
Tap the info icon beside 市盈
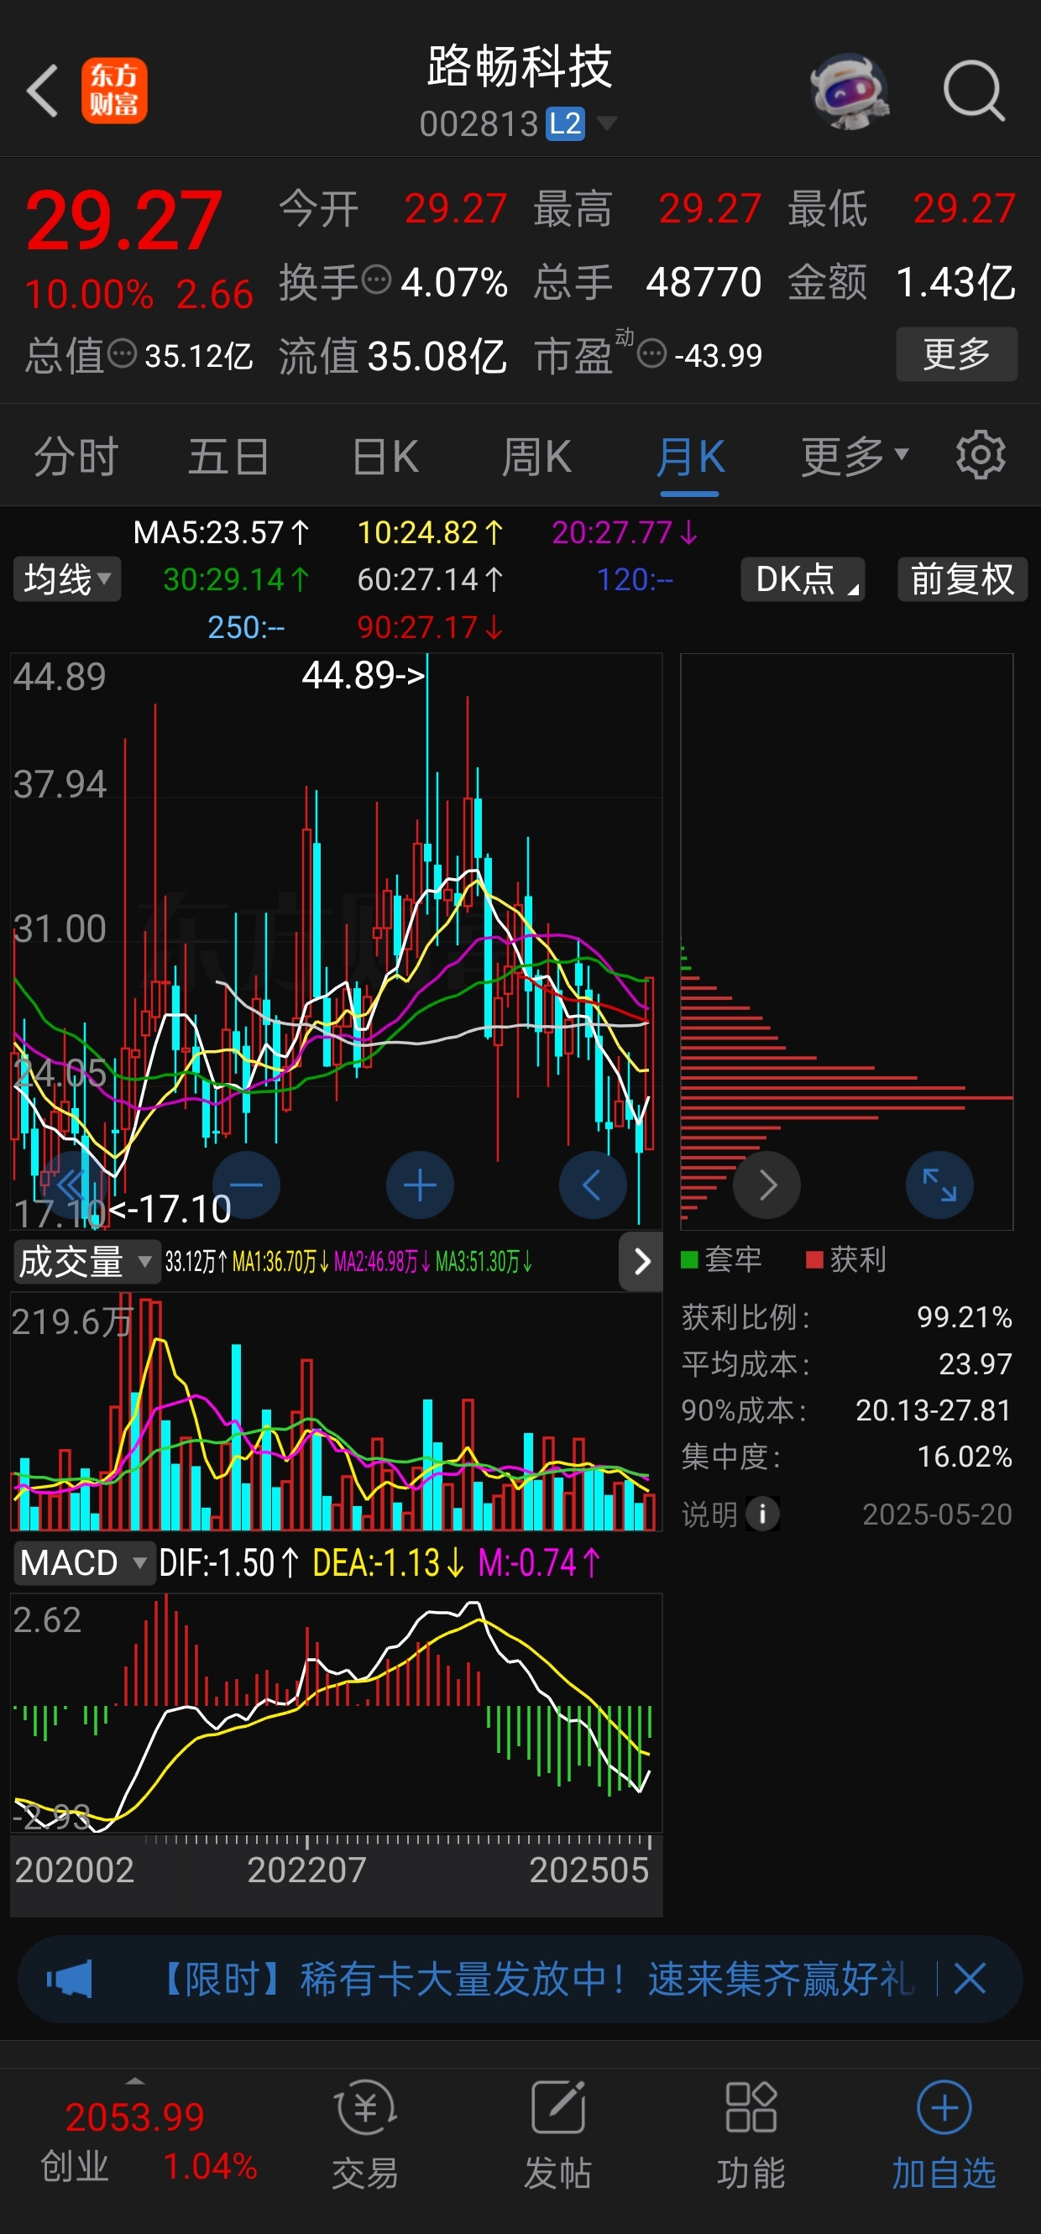tap(651, 353)
